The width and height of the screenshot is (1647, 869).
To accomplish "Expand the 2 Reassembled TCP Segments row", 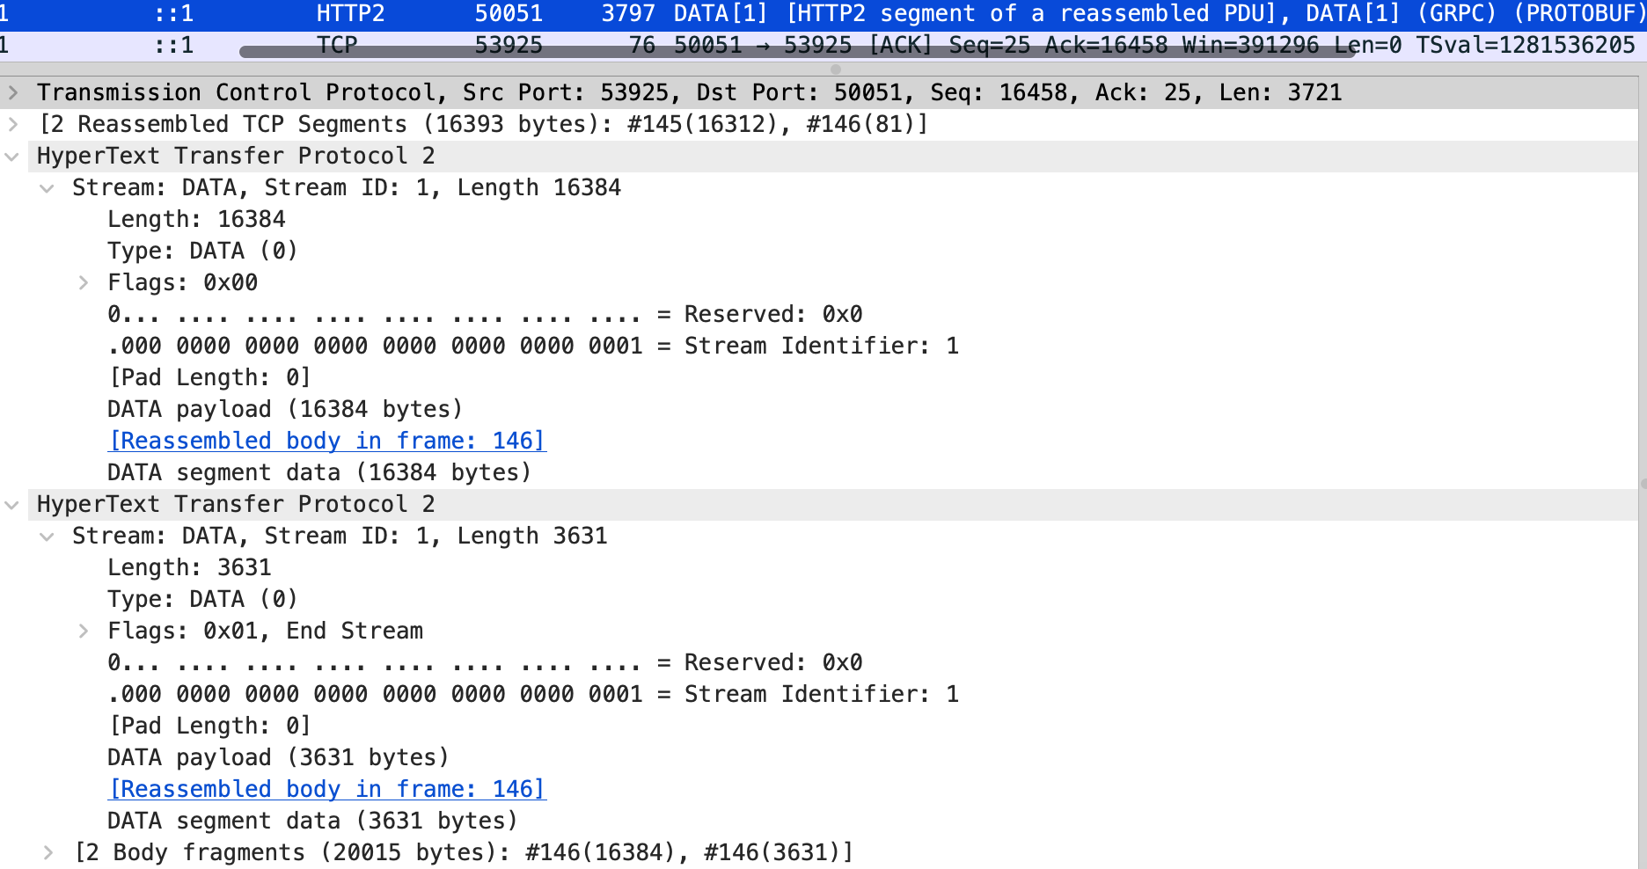I will [12, 124].
